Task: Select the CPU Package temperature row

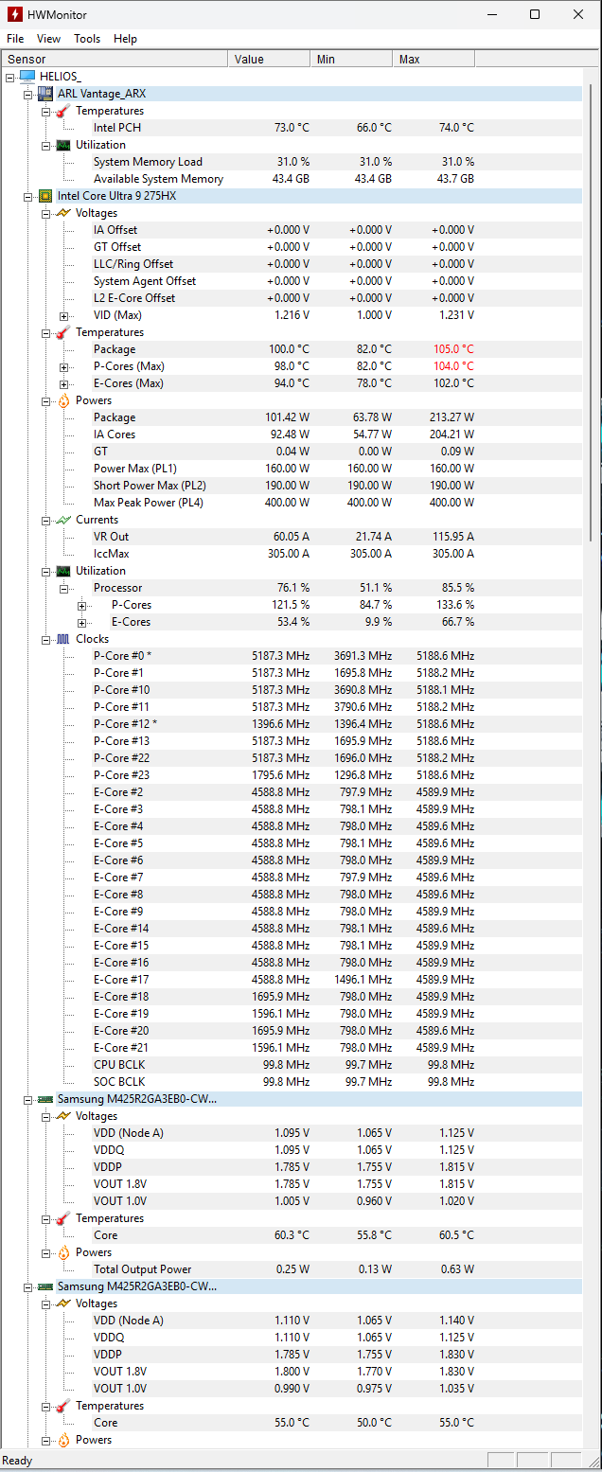Action: pos(292,349)
